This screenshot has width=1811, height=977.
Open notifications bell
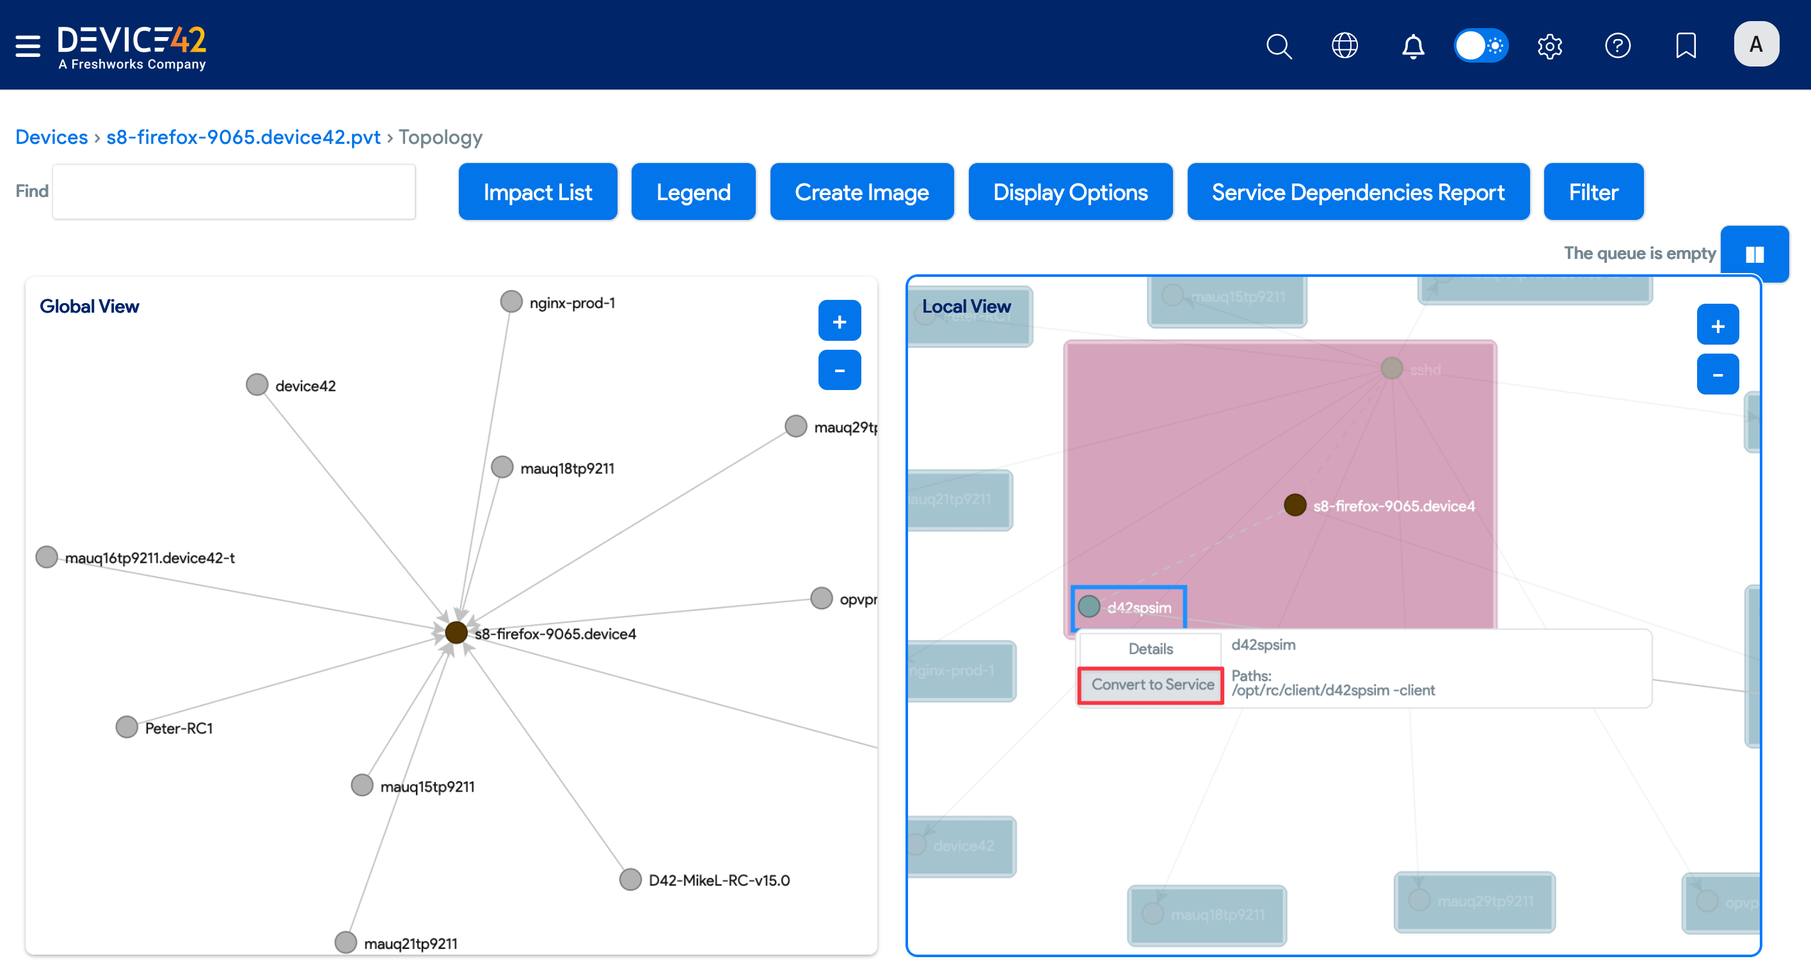[1412, 47]
